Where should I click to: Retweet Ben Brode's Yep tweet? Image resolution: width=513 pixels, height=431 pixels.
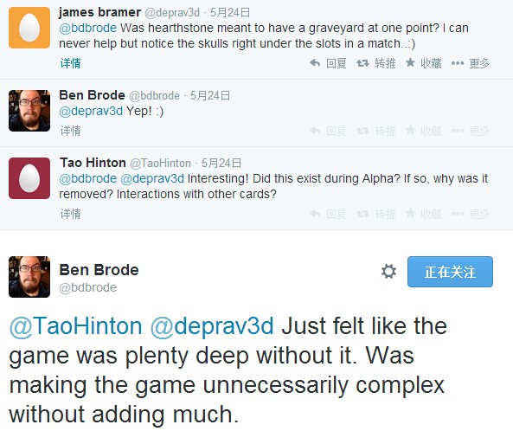click(x=376, y=131)
